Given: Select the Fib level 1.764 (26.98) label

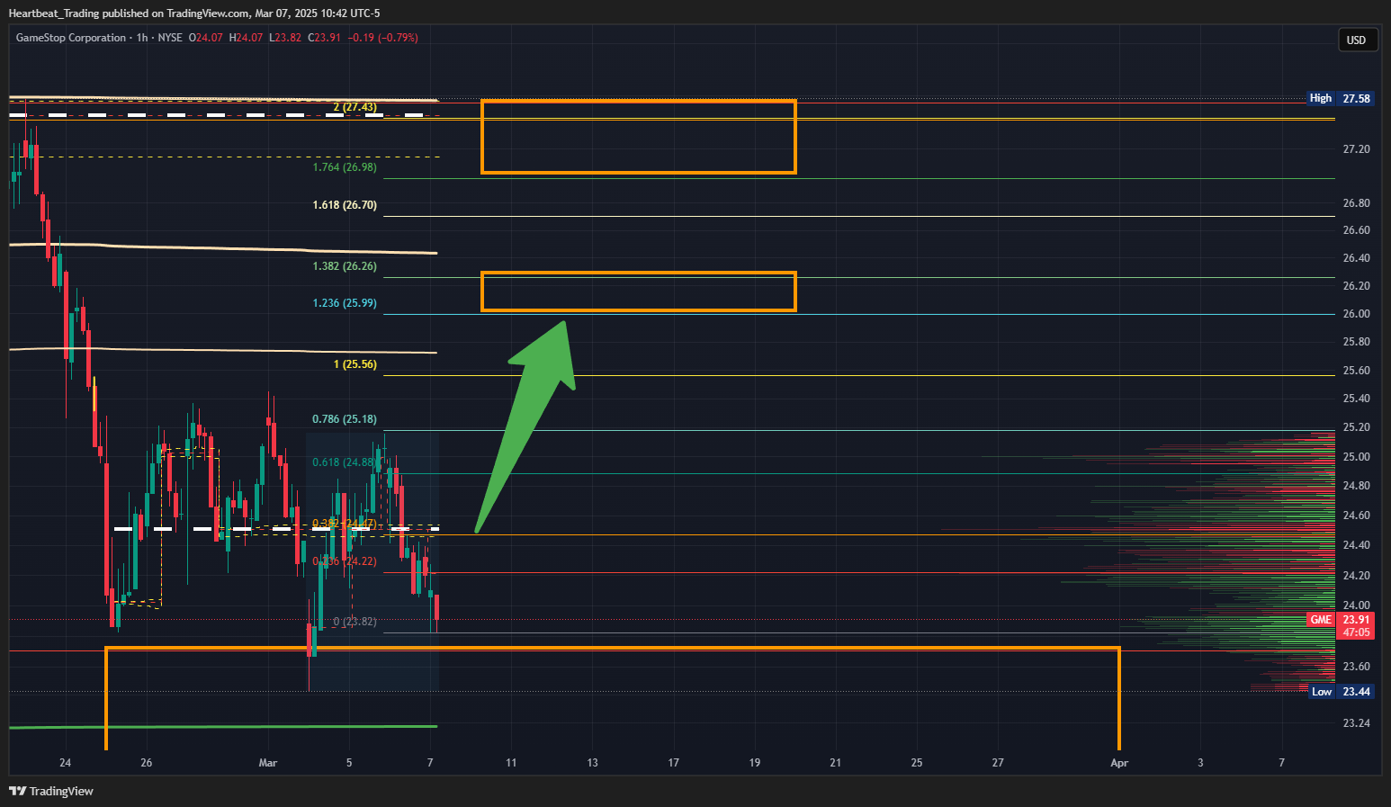Looking at the screenshot, I should pos(345,167).
